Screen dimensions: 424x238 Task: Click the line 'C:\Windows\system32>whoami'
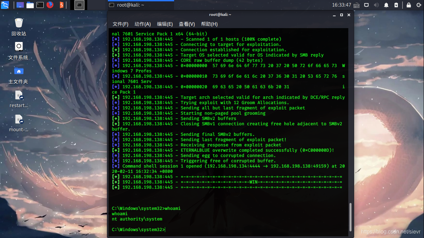[146, 209]
